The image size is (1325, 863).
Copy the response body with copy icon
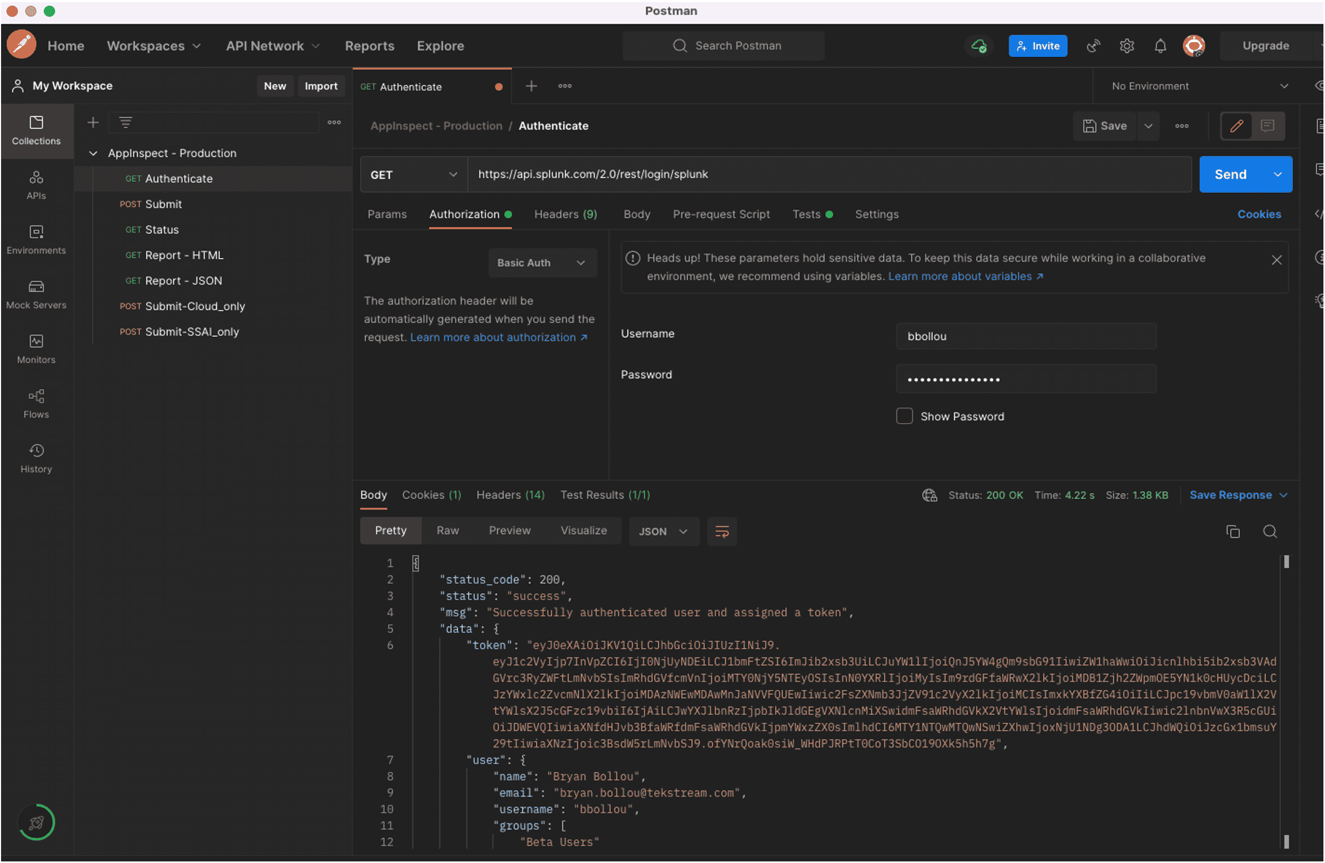[1233, 532]
